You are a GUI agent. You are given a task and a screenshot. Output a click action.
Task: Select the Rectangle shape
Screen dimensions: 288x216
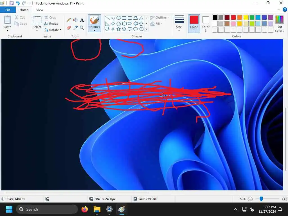tap(124, 18)
